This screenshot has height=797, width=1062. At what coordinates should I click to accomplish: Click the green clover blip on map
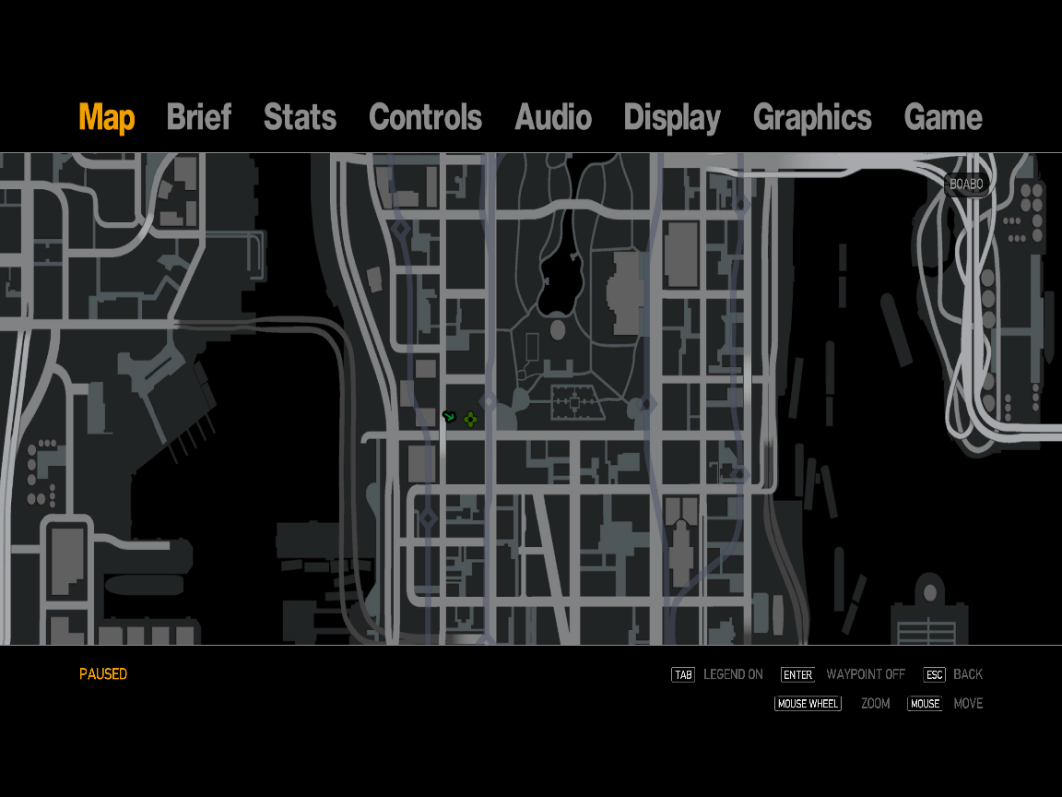click(x=471, y=421)
